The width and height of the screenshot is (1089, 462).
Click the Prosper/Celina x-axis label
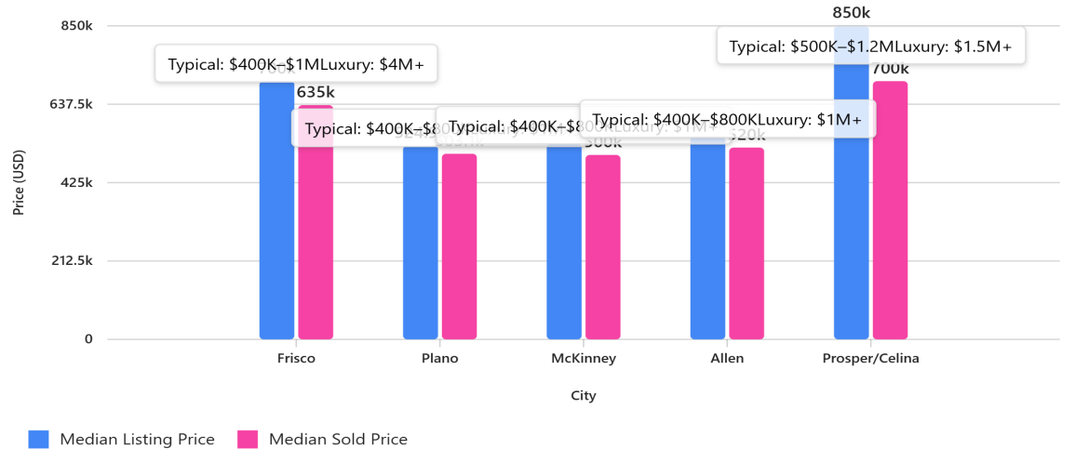[x=870, y=359]
